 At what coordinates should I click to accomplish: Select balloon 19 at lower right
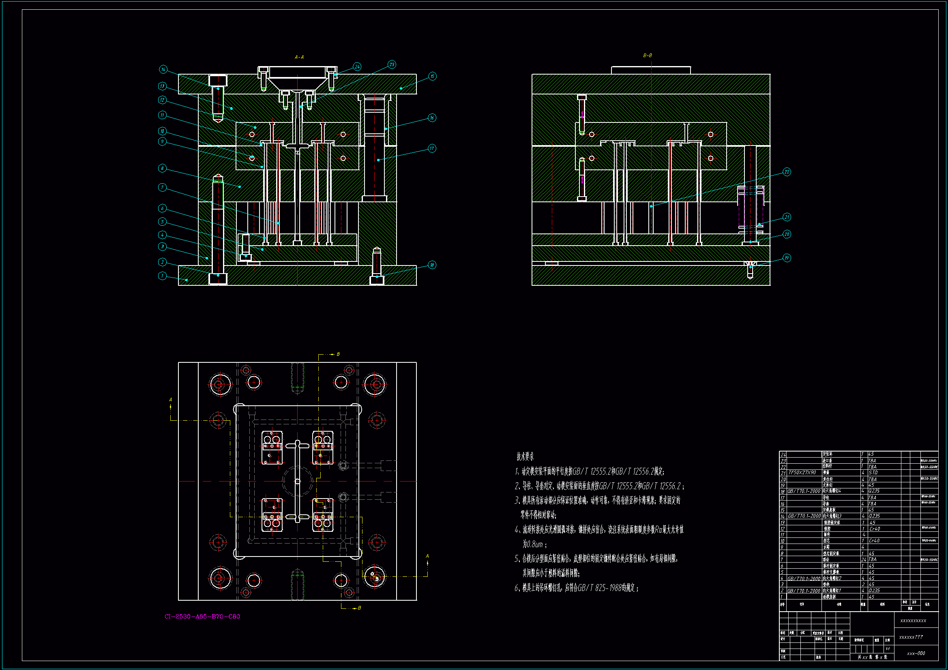pyautogui.click(x=787, y=259)
